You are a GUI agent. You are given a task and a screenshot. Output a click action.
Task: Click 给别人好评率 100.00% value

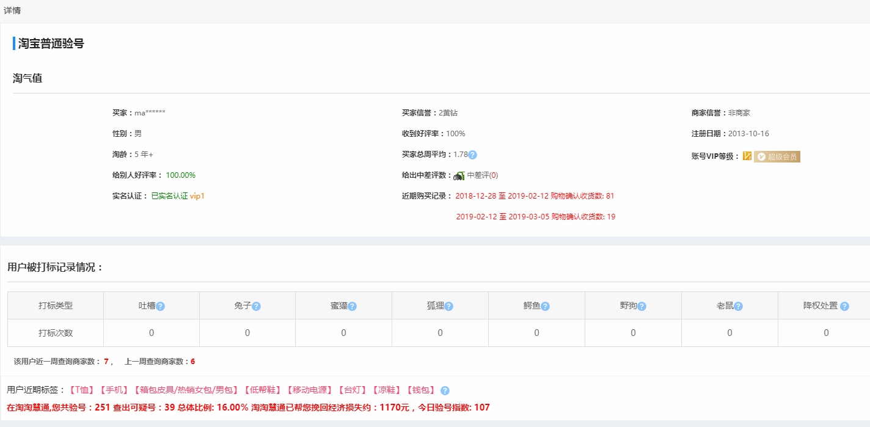[x=181, y=175]
